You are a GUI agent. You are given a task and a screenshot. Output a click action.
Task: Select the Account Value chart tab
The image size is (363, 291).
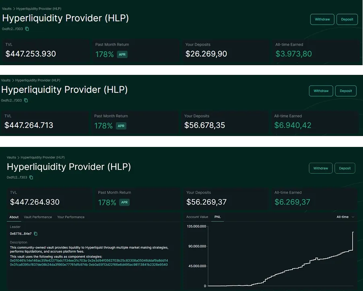pyautogui.click(x=197, y=217)
